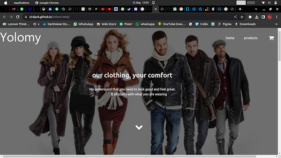The width and height of the screenshot is (281, 158).
Task: Select the first workspace in switcher
Action: [x=241, y=3]
